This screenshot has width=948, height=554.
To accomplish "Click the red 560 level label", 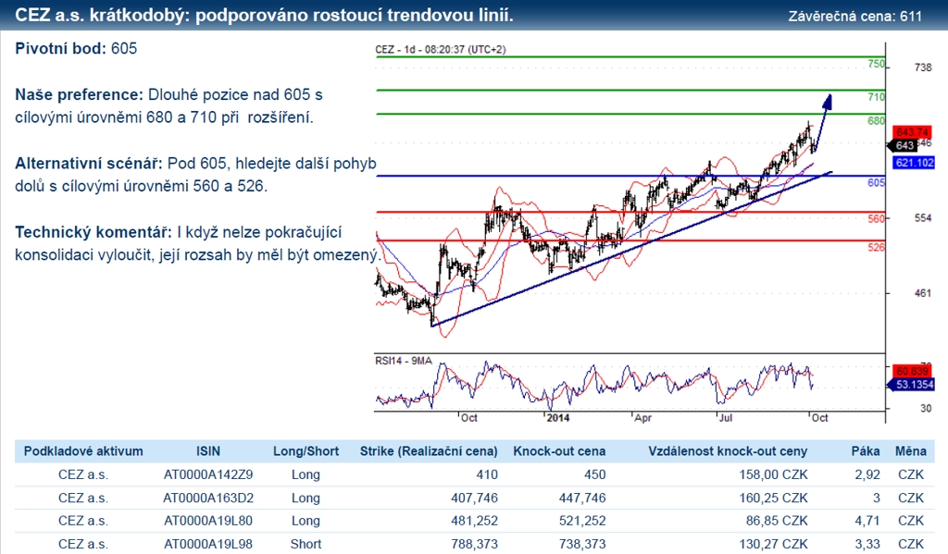I will point(876,218).
